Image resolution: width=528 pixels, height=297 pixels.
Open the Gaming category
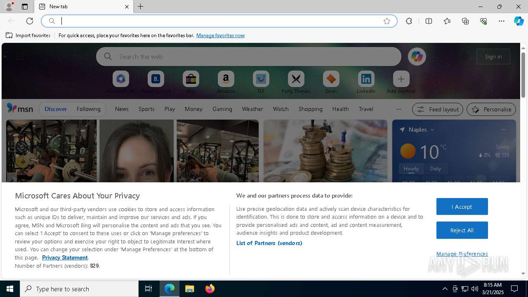222,109
